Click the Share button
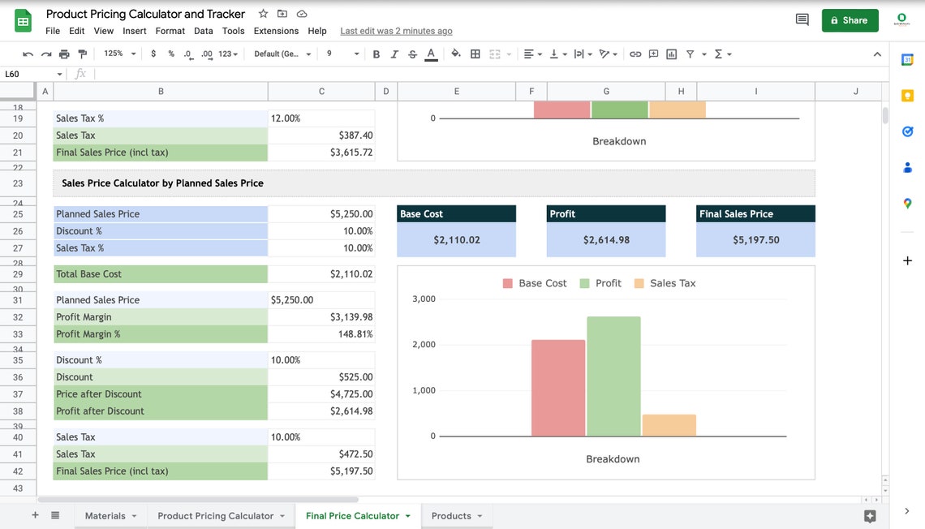 click(x=850, y=20)
